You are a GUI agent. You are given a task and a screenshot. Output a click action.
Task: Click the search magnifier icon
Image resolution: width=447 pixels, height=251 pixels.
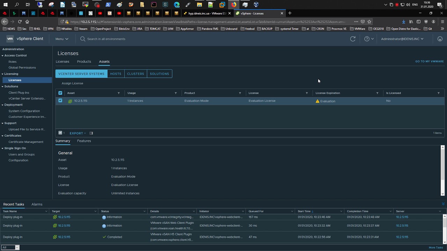pyautogui.click(x=83, y=39)
